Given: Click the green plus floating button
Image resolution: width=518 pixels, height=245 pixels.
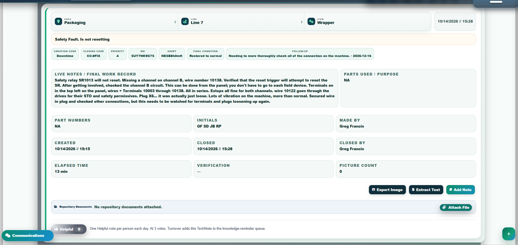Looking at the screenshot, I should click(509, 234).
